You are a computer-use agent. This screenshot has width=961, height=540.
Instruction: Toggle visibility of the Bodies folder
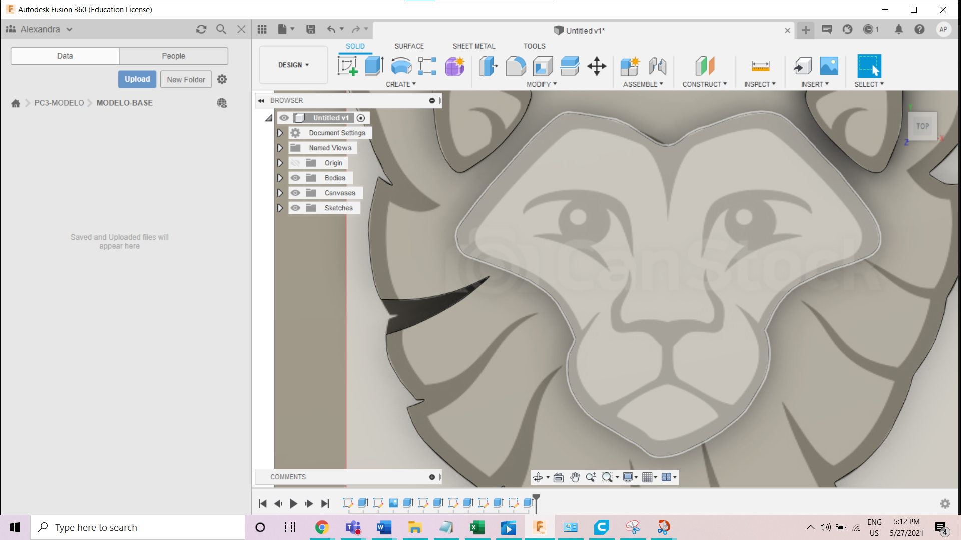pyautogui.click(x=295, y=178)
